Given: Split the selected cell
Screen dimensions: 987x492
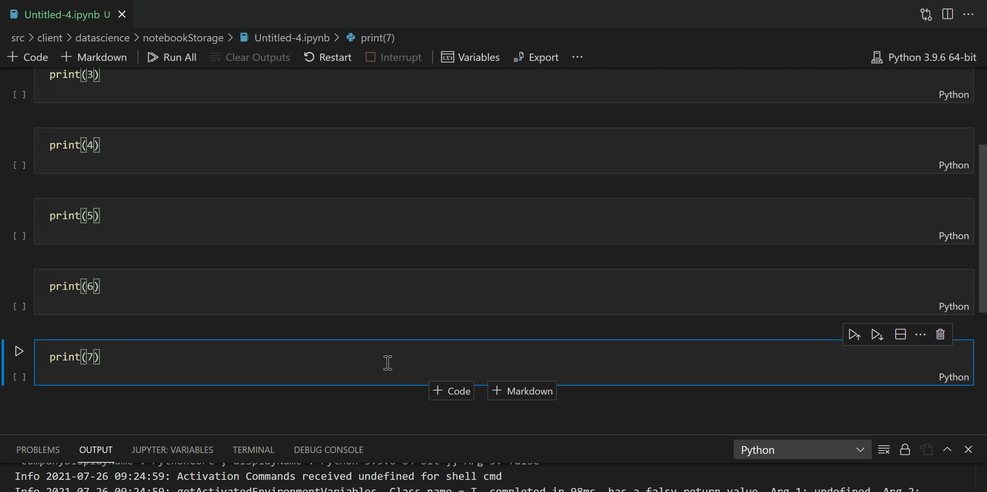Looking at the screenshot, I should (x=901, y=334).
